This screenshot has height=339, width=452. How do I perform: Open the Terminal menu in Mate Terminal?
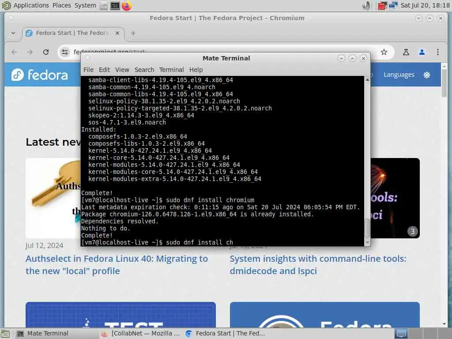(x=172, y=70)
